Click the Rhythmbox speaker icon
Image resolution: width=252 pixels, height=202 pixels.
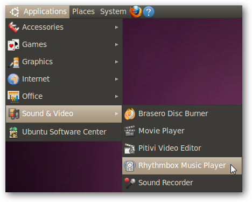(x=130, y=166)
